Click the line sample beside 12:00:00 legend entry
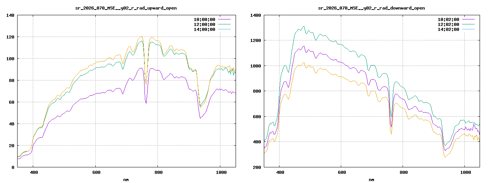 click(x=224, y=24)
